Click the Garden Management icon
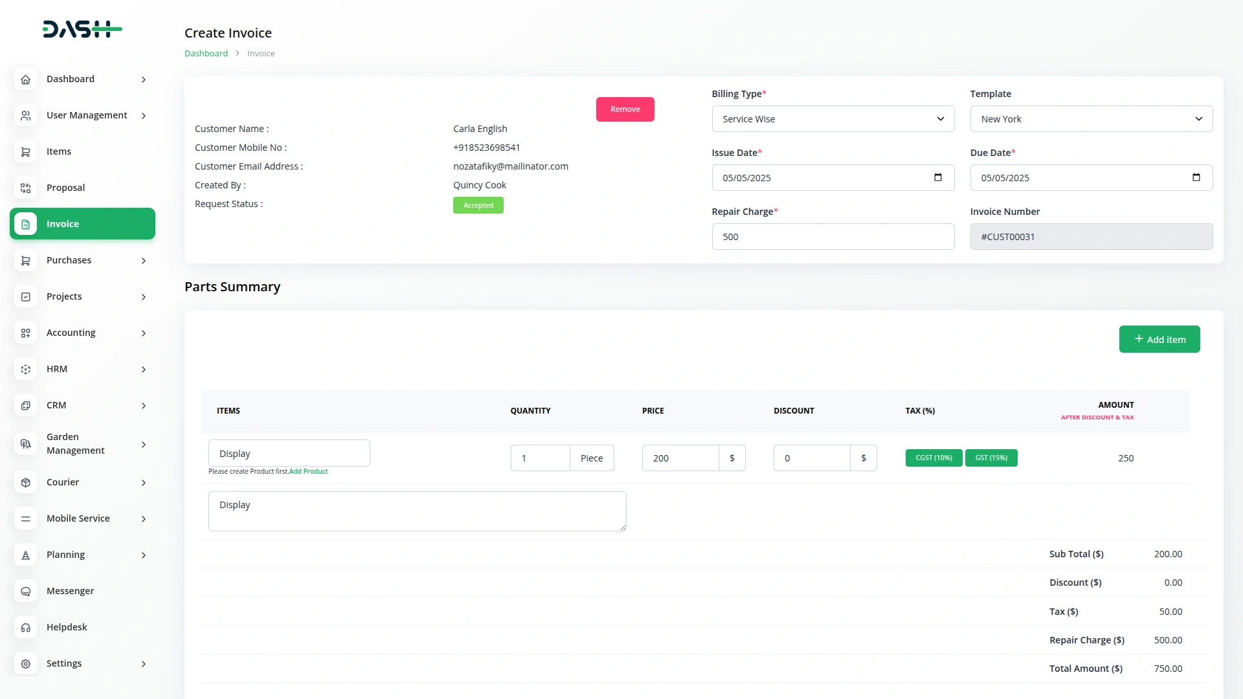The height and width of the screenshot is (699, 1243). [x=25, y=444]
